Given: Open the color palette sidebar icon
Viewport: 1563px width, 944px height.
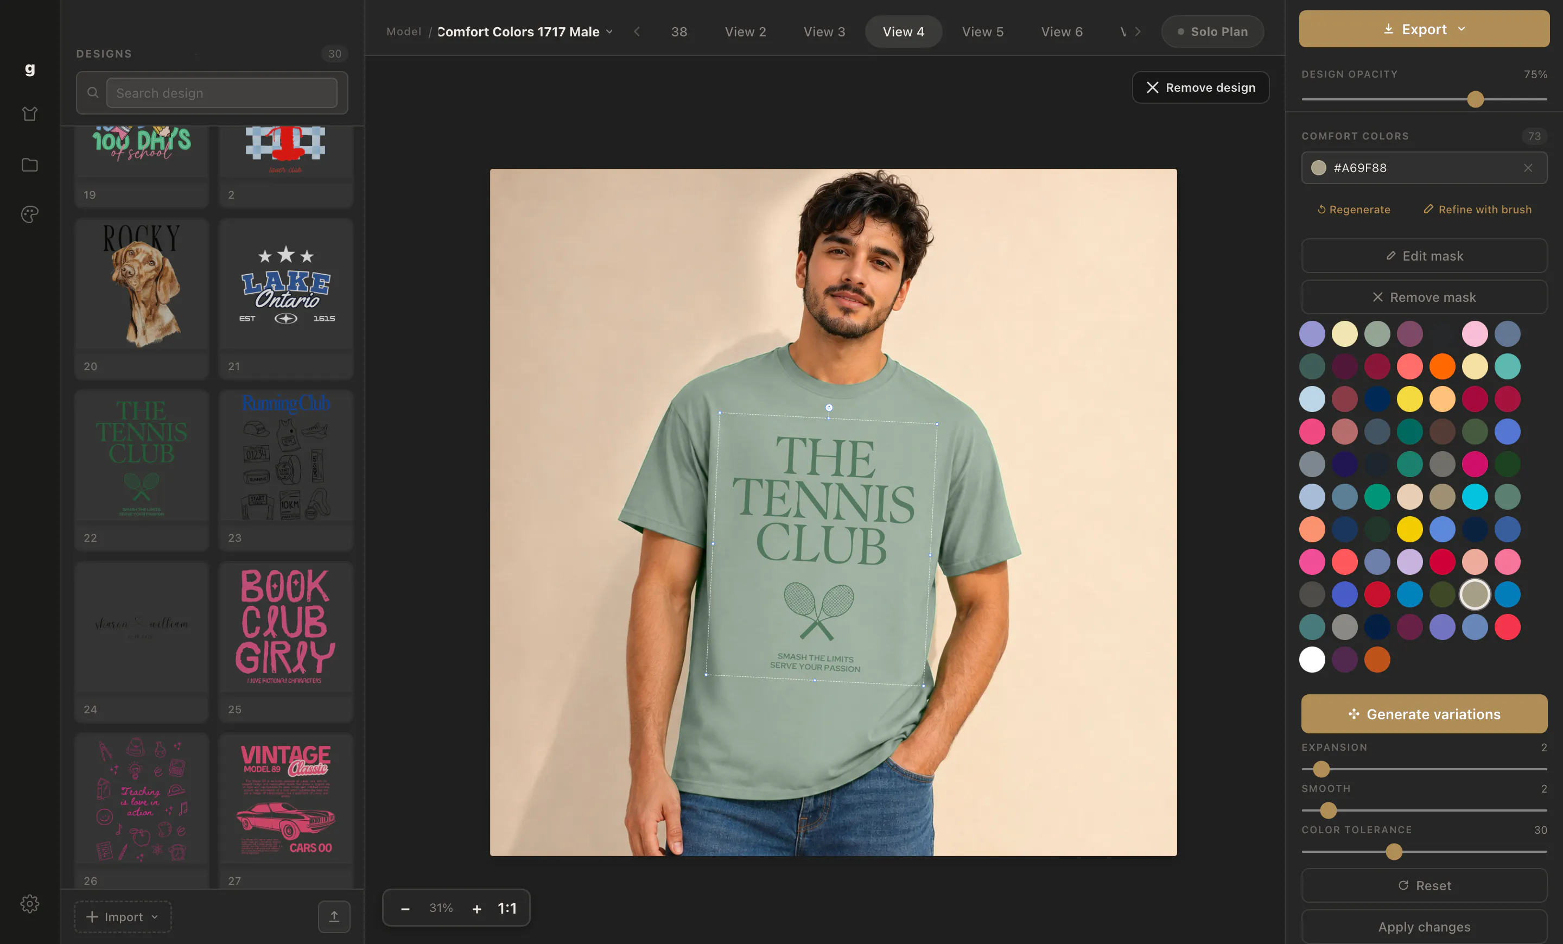Looking at the screenshot, I should tap(30, 214).
